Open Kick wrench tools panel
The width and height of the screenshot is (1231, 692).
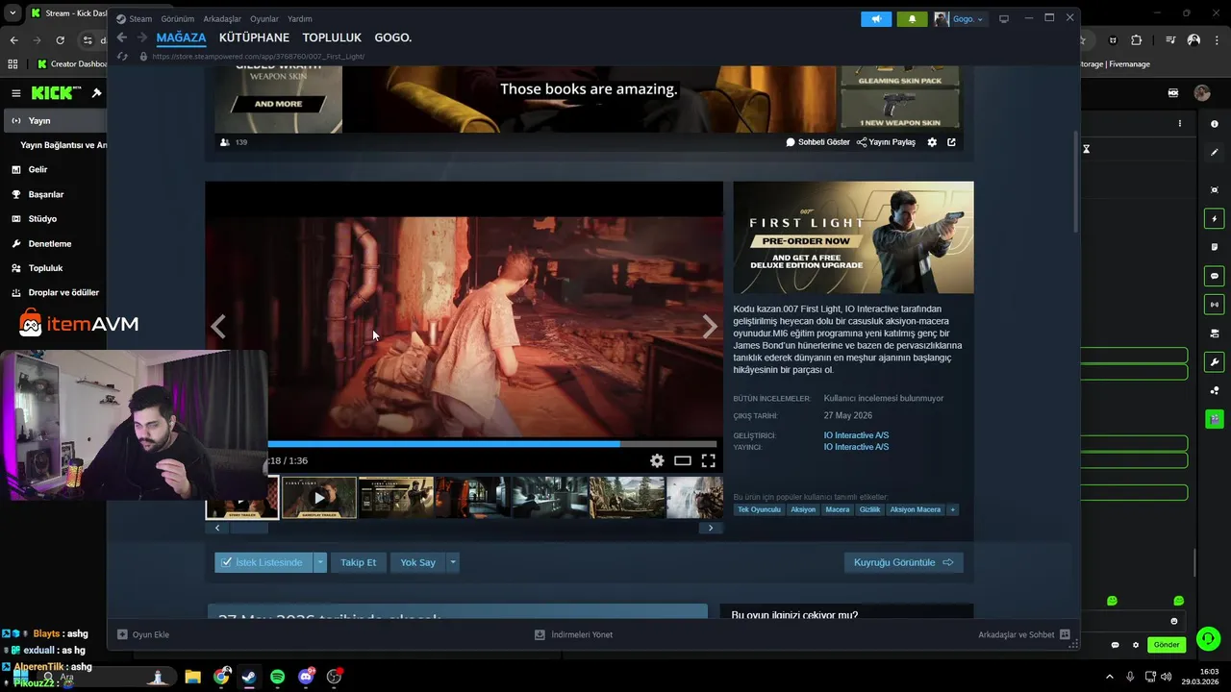[1215, 362]
